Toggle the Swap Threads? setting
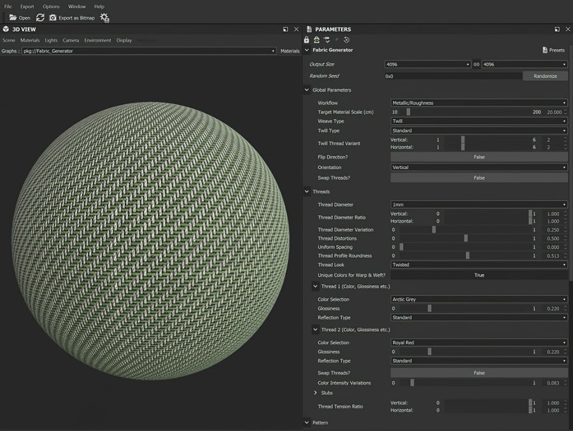The height and width of the screenshot is (431, 573). click(x=479, y=177)
